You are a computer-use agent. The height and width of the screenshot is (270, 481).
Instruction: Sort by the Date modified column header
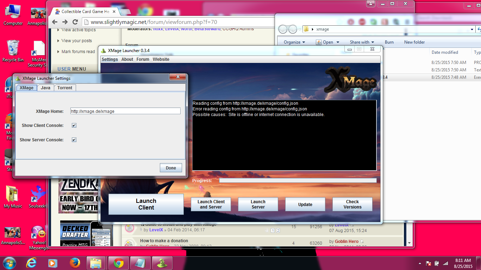(445, 52)
